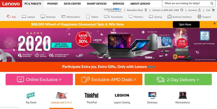This screenshot has width=217, height=109.
Task: Click the Education Store location pin icon
Action: click(146, 10)
